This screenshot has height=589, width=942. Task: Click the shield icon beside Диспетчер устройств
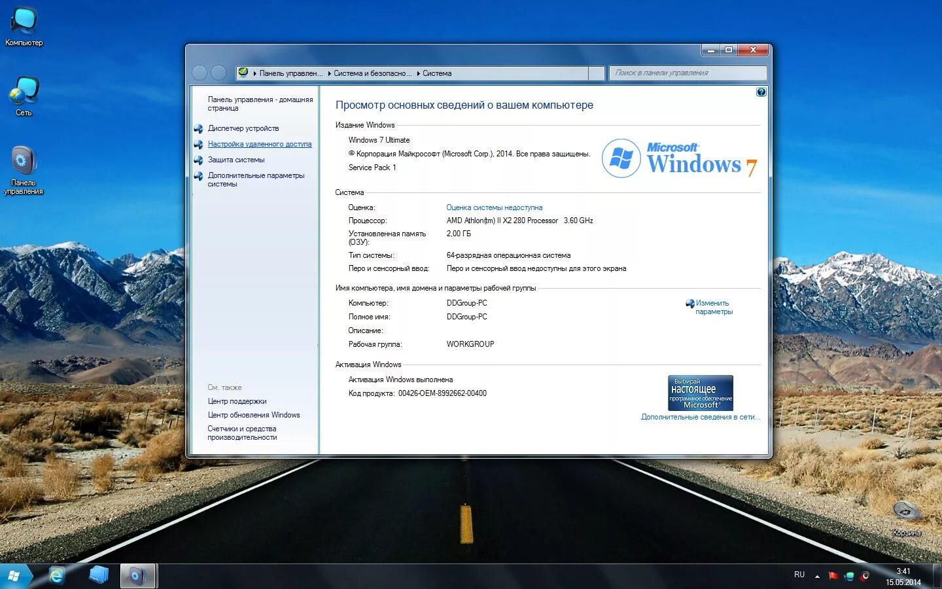coord(198,128)
